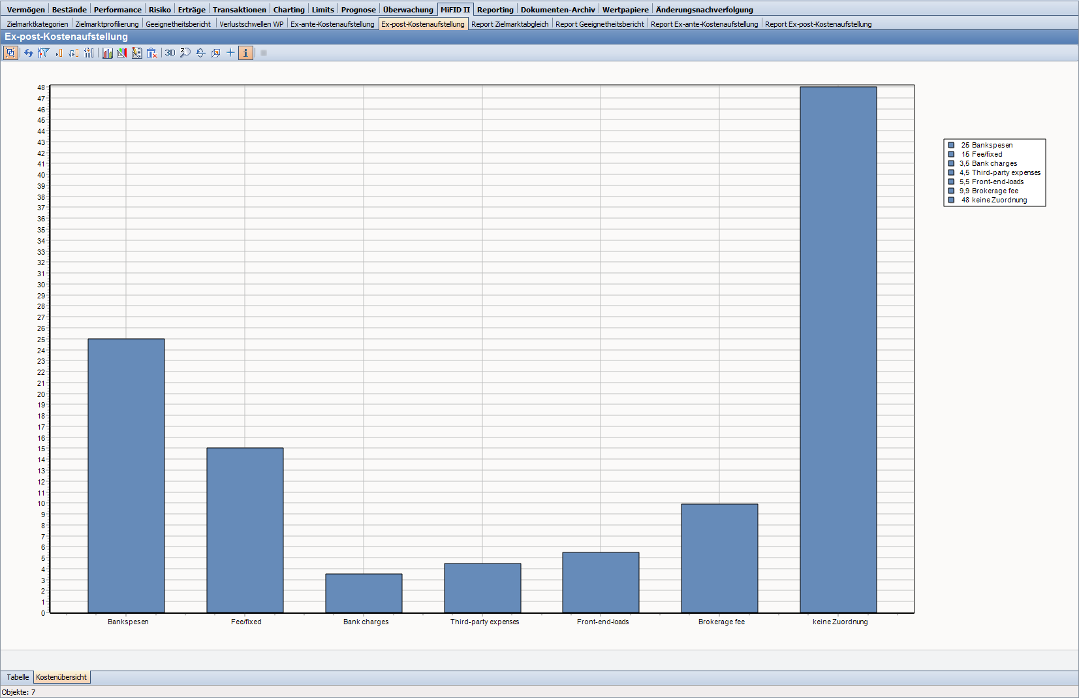Click the blue plus crosshair icon
The width and height of the screenshot is (1079, 698).
tap(230, 53)
